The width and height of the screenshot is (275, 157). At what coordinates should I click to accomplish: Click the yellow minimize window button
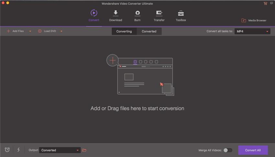(8, 3)
